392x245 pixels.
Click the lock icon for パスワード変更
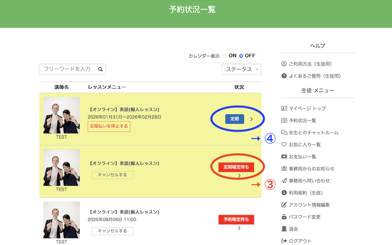[x=284, y=217]
